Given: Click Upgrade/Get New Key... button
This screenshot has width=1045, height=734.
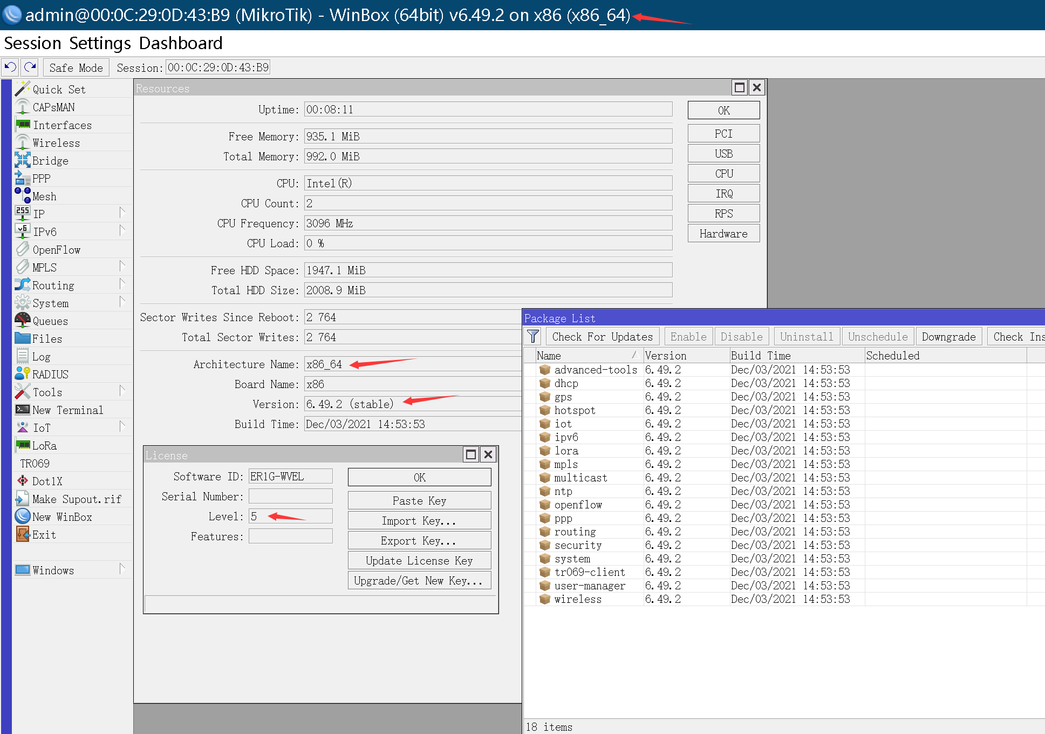Looking at the screenshot, I should [419, 580].
